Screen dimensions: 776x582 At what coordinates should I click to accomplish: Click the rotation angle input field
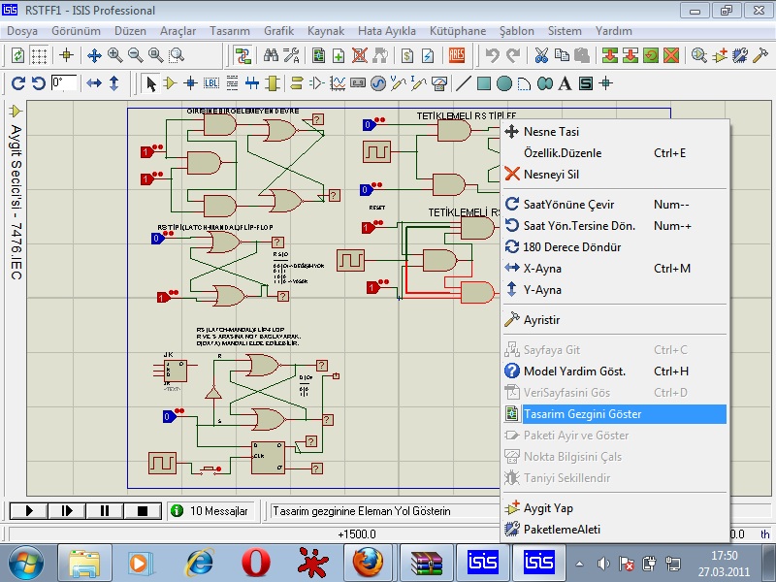64,82
